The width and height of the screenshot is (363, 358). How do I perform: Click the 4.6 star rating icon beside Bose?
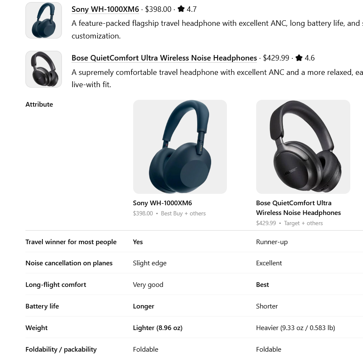(x=299, y=58)
